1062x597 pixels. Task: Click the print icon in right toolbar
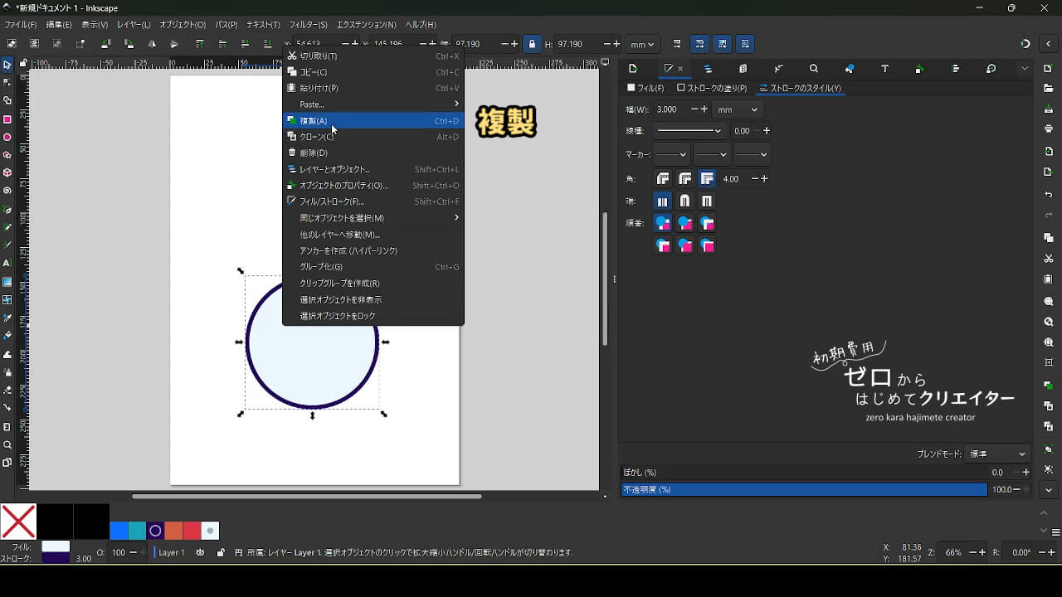pyautogui.click(x=1049, y=129)
